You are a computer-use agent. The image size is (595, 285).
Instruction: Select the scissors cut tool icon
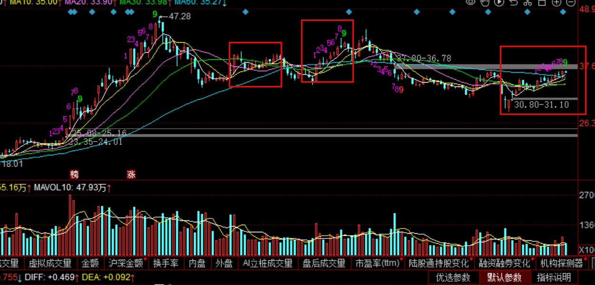coord(527,2)
